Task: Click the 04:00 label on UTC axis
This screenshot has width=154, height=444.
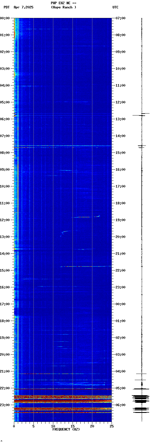Action: point(121,371)
